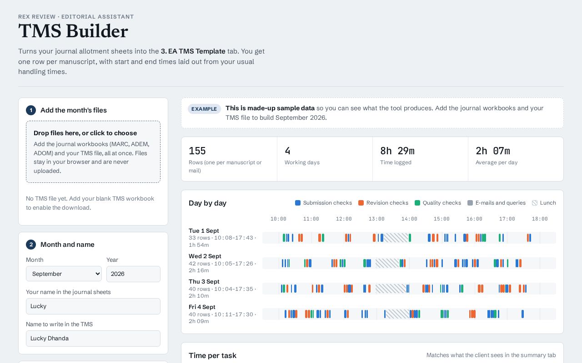Click the orange Revision checks legend swatch
Image resolution: width=582 pixels, height=363 pixels.
(x=361, y=203)
